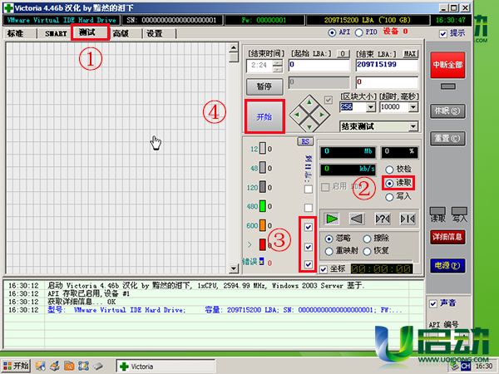The height and width of the screenshot is (374, 499).
Task: Uncheck the checkbox beside the 错误 row
Action: point(308,264)
